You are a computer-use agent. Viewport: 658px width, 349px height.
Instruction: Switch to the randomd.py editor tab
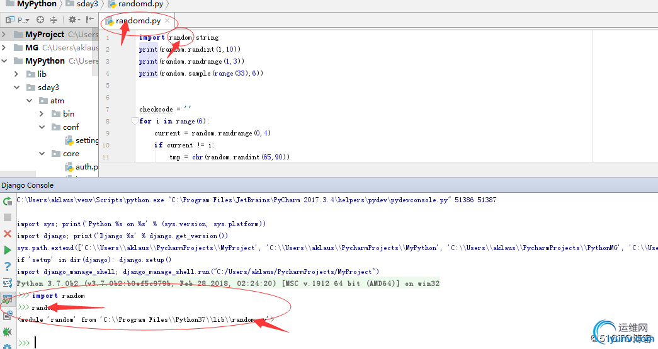[x=137, y=21]
